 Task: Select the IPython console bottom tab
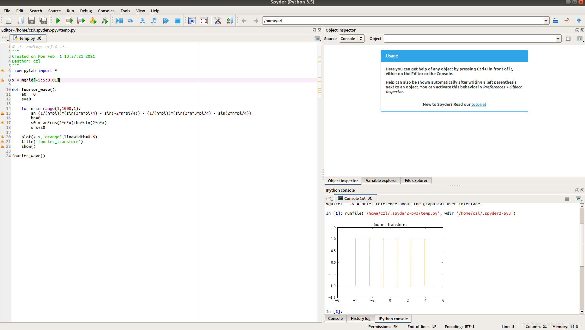click(393, 319)
